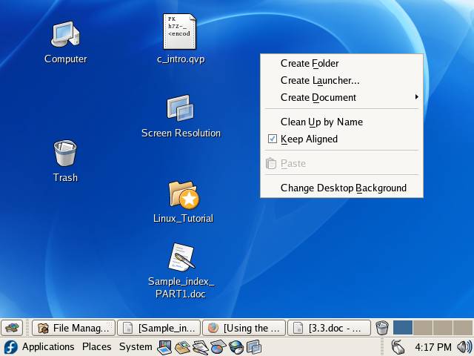Pick Clean Up by Name
The image size is (474, 356).
click(321, 122)
